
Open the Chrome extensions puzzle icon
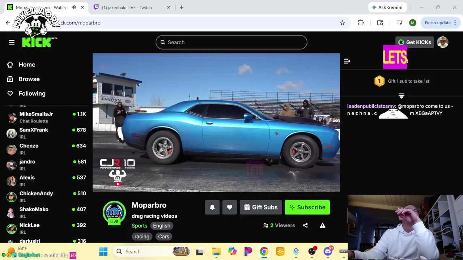coord(361,23)
